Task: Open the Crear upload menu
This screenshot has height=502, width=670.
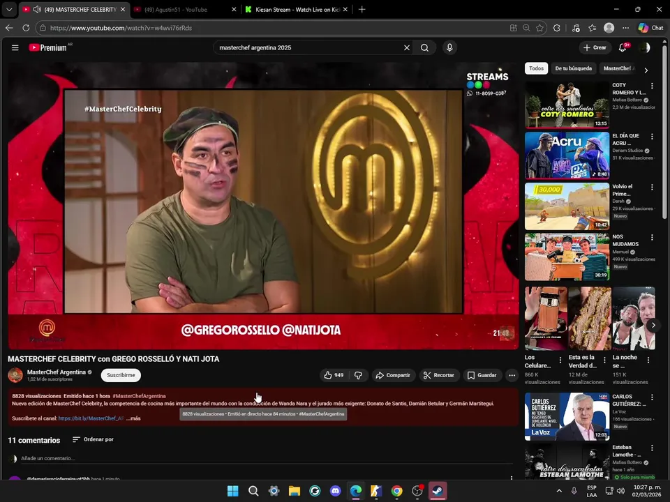Action: click(595, 48)
